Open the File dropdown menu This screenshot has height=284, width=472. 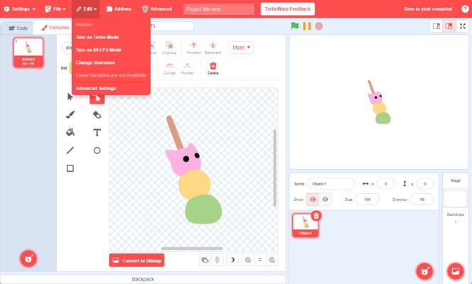pyautogui.click(x=57, y=9)
